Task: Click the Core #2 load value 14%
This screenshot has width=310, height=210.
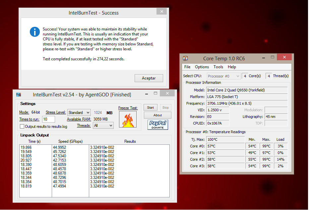Action: point(280,159)
